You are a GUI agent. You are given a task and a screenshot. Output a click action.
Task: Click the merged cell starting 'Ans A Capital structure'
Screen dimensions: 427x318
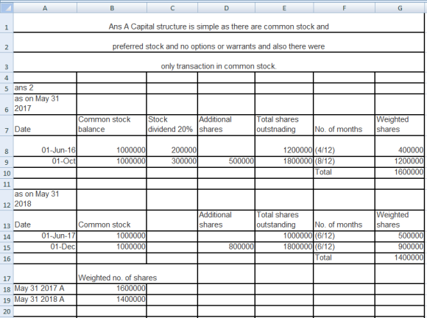(219, 23)
